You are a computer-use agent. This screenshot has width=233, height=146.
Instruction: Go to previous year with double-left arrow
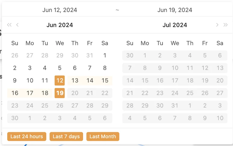(9, 25)
